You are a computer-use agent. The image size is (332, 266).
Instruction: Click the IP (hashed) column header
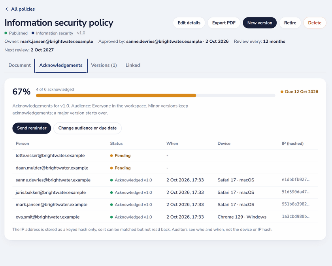tap(292, 143)
